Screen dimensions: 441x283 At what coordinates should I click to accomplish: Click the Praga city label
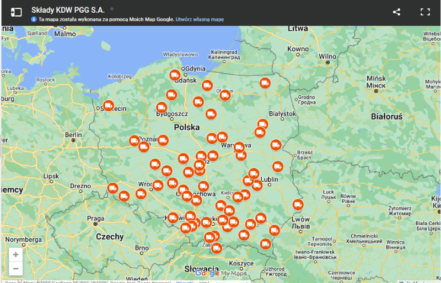coord(95,219)
